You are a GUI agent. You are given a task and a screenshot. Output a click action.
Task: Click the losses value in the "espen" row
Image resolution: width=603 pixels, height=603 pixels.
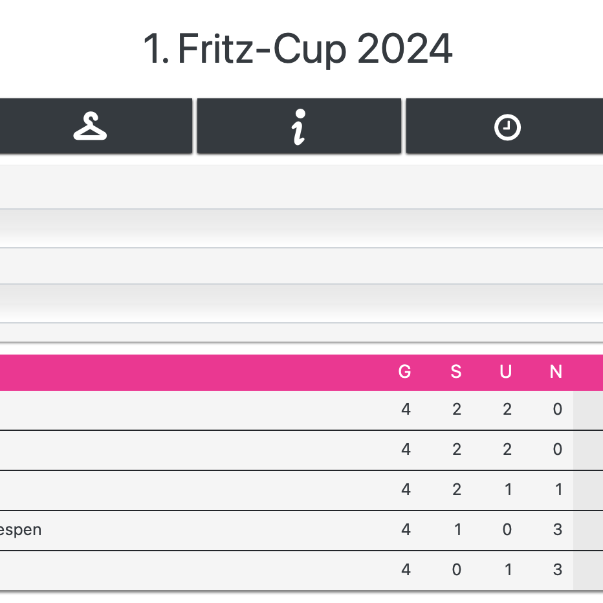[x=557, y=530]
